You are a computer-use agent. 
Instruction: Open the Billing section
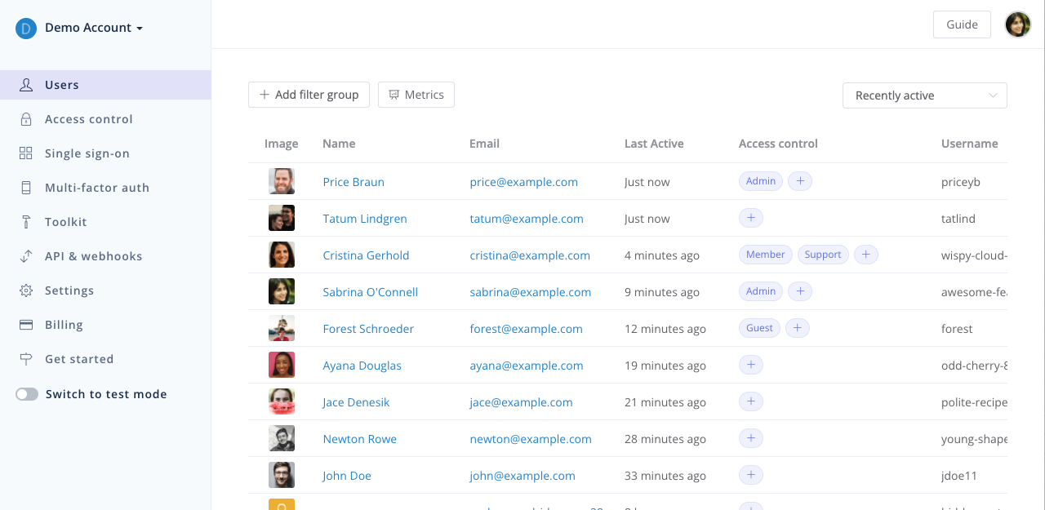coord(27,324)
